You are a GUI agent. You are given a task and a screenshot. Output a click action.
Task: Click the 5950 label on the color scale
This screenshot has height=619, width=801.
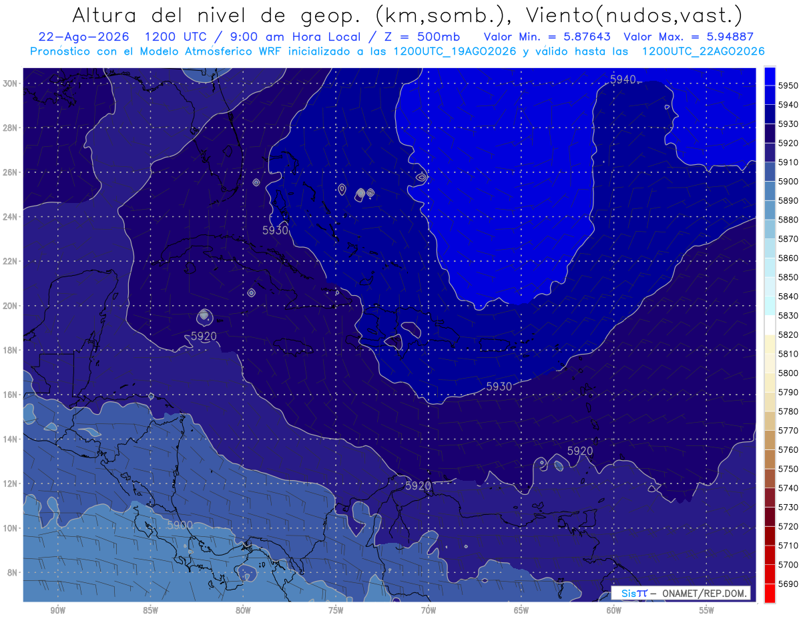(788, 85)
